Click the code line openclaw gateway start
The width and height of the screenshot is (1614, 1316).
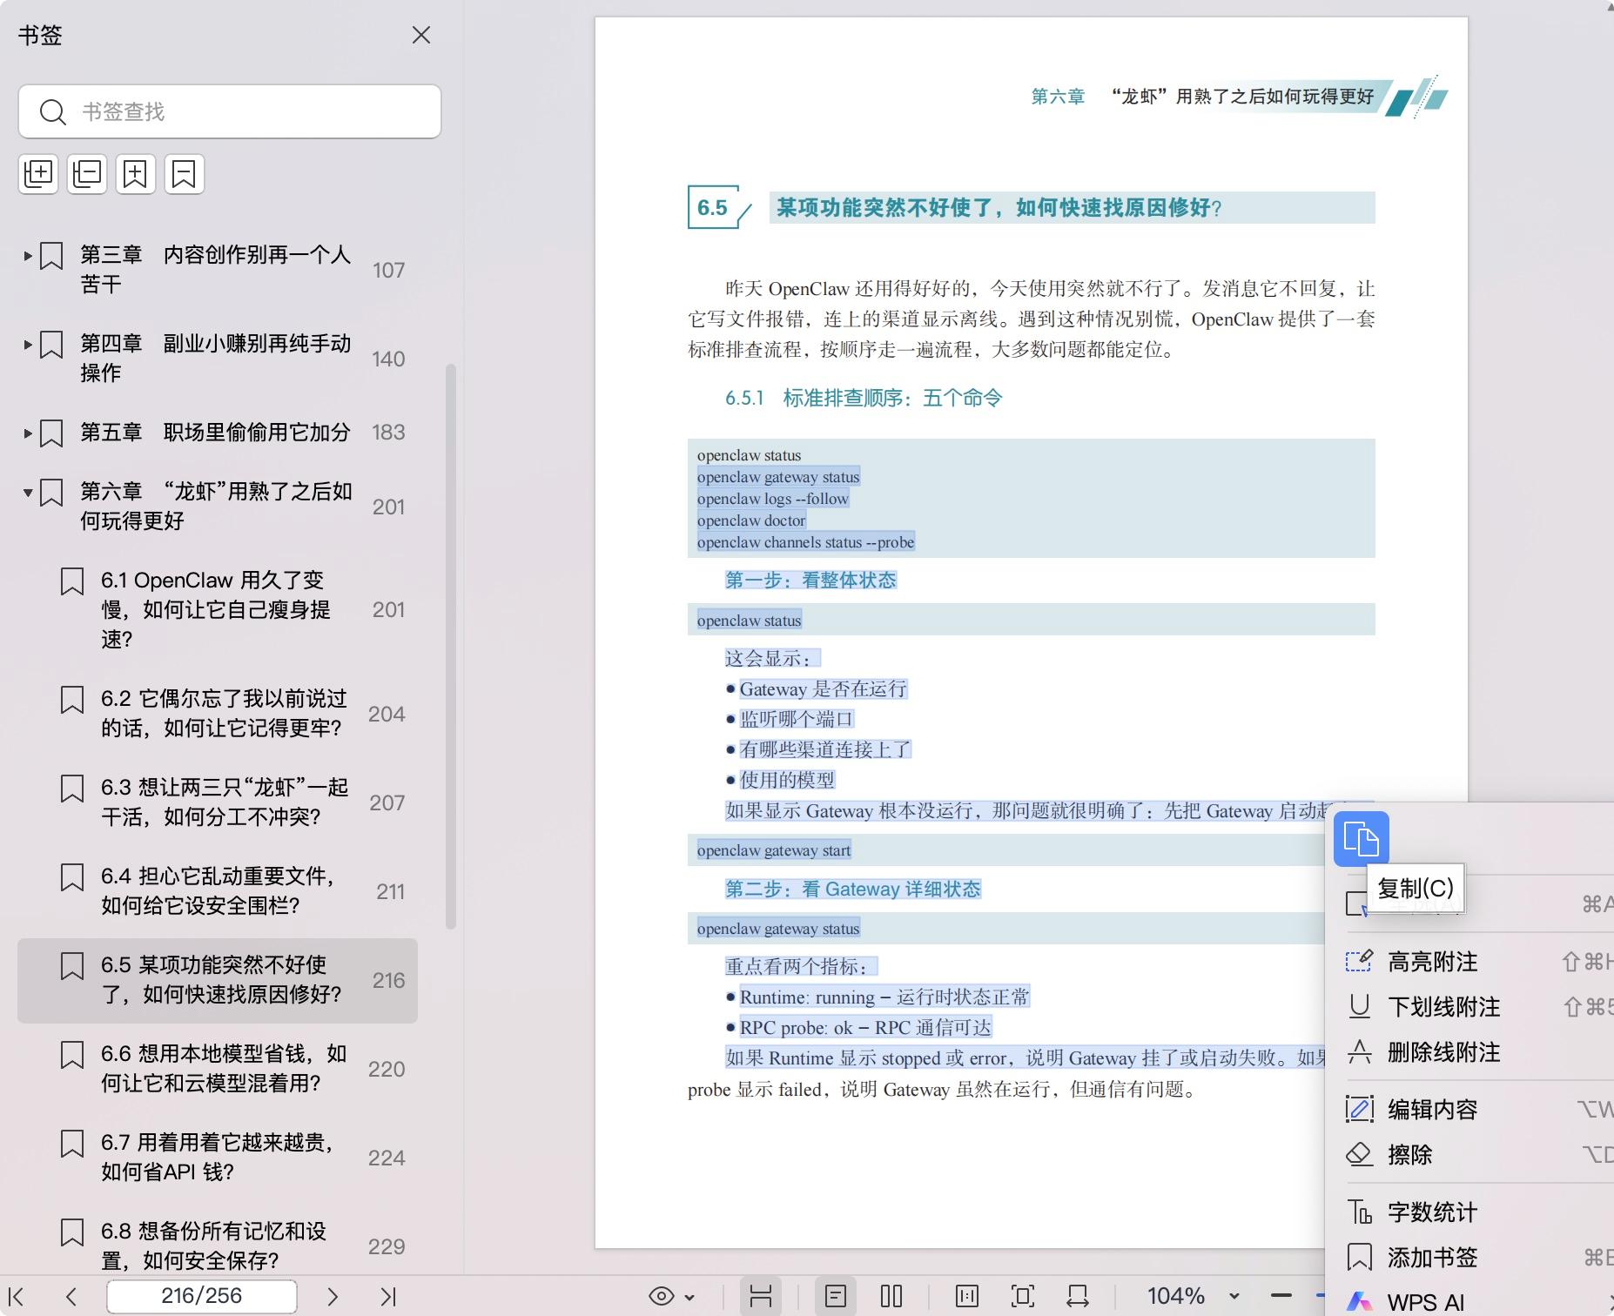774,850
